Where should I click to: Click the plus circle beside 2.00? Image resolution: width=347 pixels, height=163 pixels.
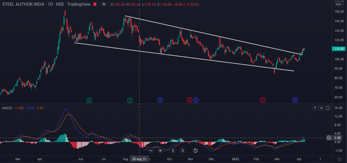(329, 138)
